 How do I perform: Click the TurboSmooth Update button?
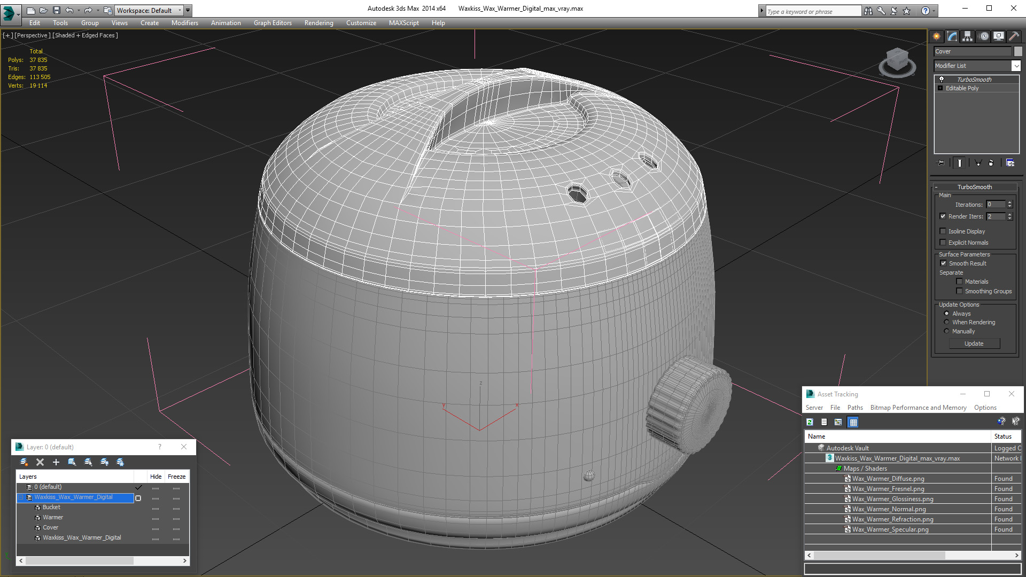point(974,344)
